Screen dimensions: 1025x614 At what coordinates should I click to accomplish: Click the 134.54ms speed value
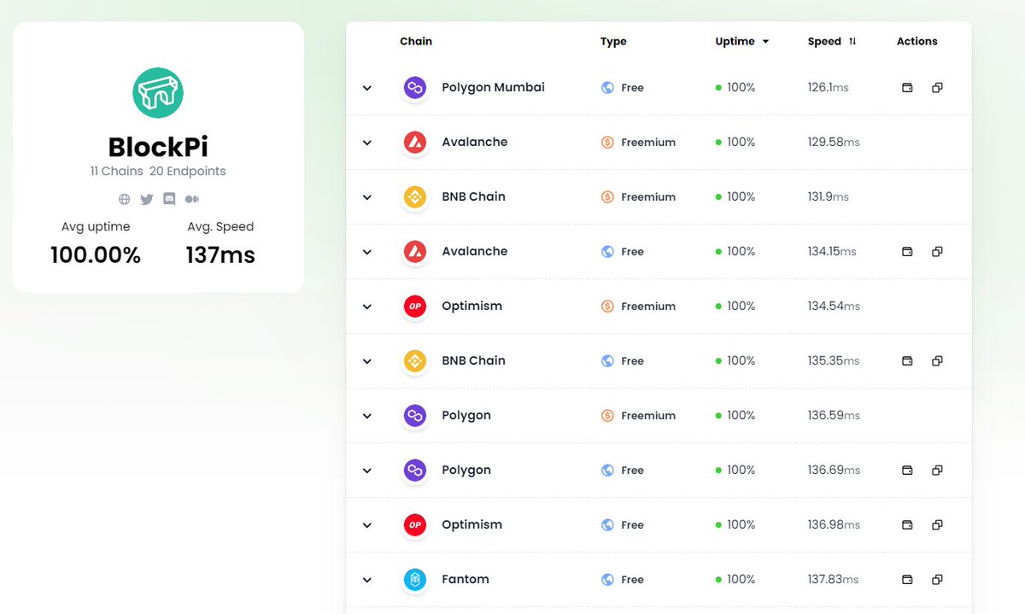(834, 306)
